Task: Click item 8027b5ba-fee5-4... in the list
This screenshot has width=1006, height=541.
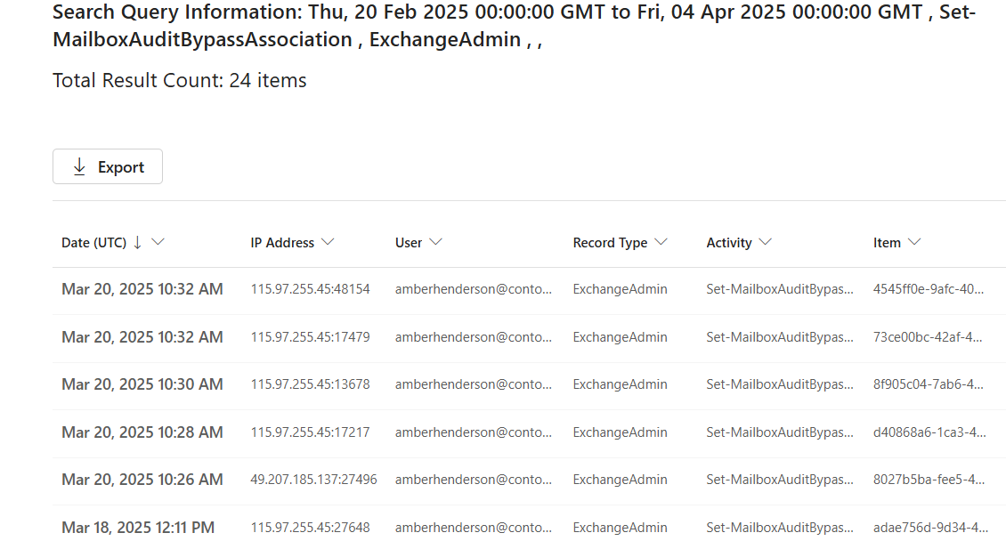Action: pyautogui.click(x=928, y=479)
